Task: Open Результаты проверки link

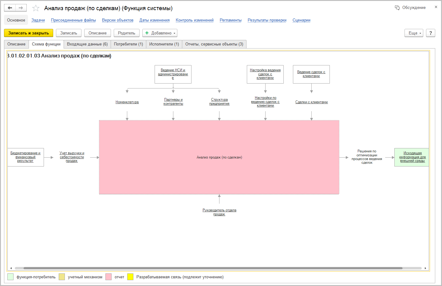Action: tap(267, 20)
